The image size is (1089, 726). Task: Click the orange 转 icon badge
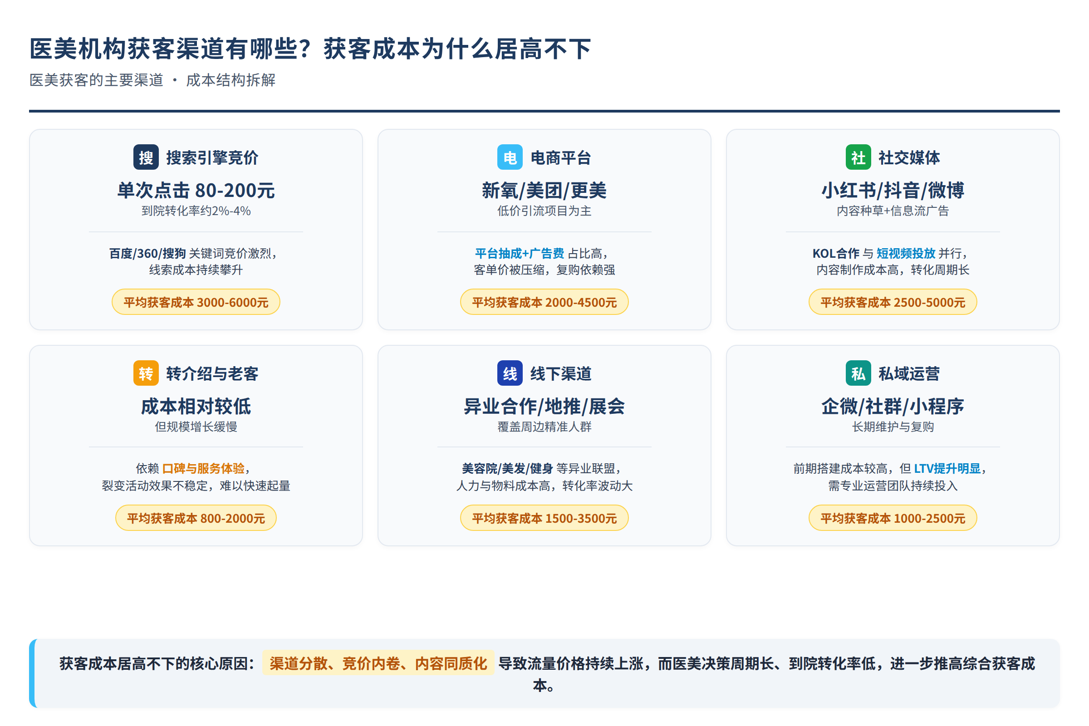pos(146,373)
